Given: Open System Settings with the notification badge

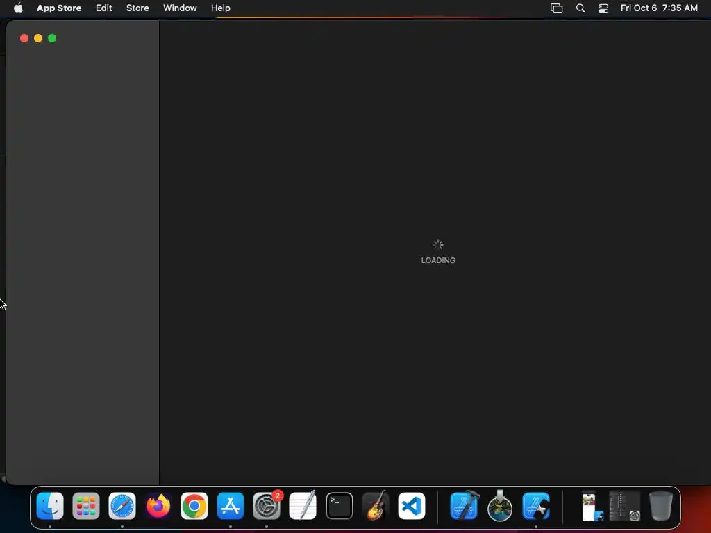Looking at the screenshot, I should (267, 505).
